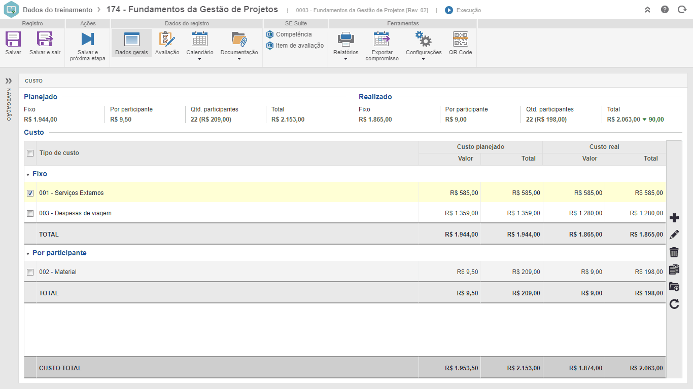Uncheck the 001 - Serviços Externos checkbox
The image size is (693, 389).
coord(30,193)
